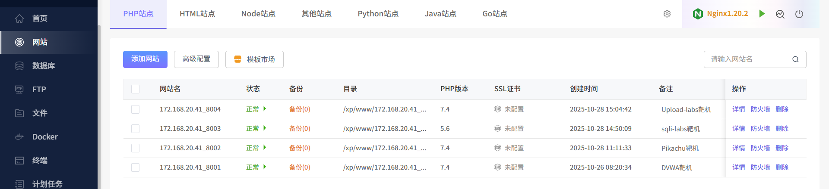Click SSL icon for site 8002
The image size is (829, 189).
coord(497,148)
